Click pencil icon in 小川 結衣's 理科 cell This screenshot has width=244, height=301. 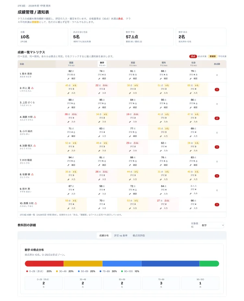(161, 136)
